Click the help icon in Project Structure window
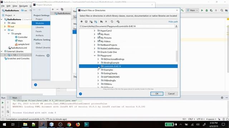The image size is (229, 128). (35, 85)
